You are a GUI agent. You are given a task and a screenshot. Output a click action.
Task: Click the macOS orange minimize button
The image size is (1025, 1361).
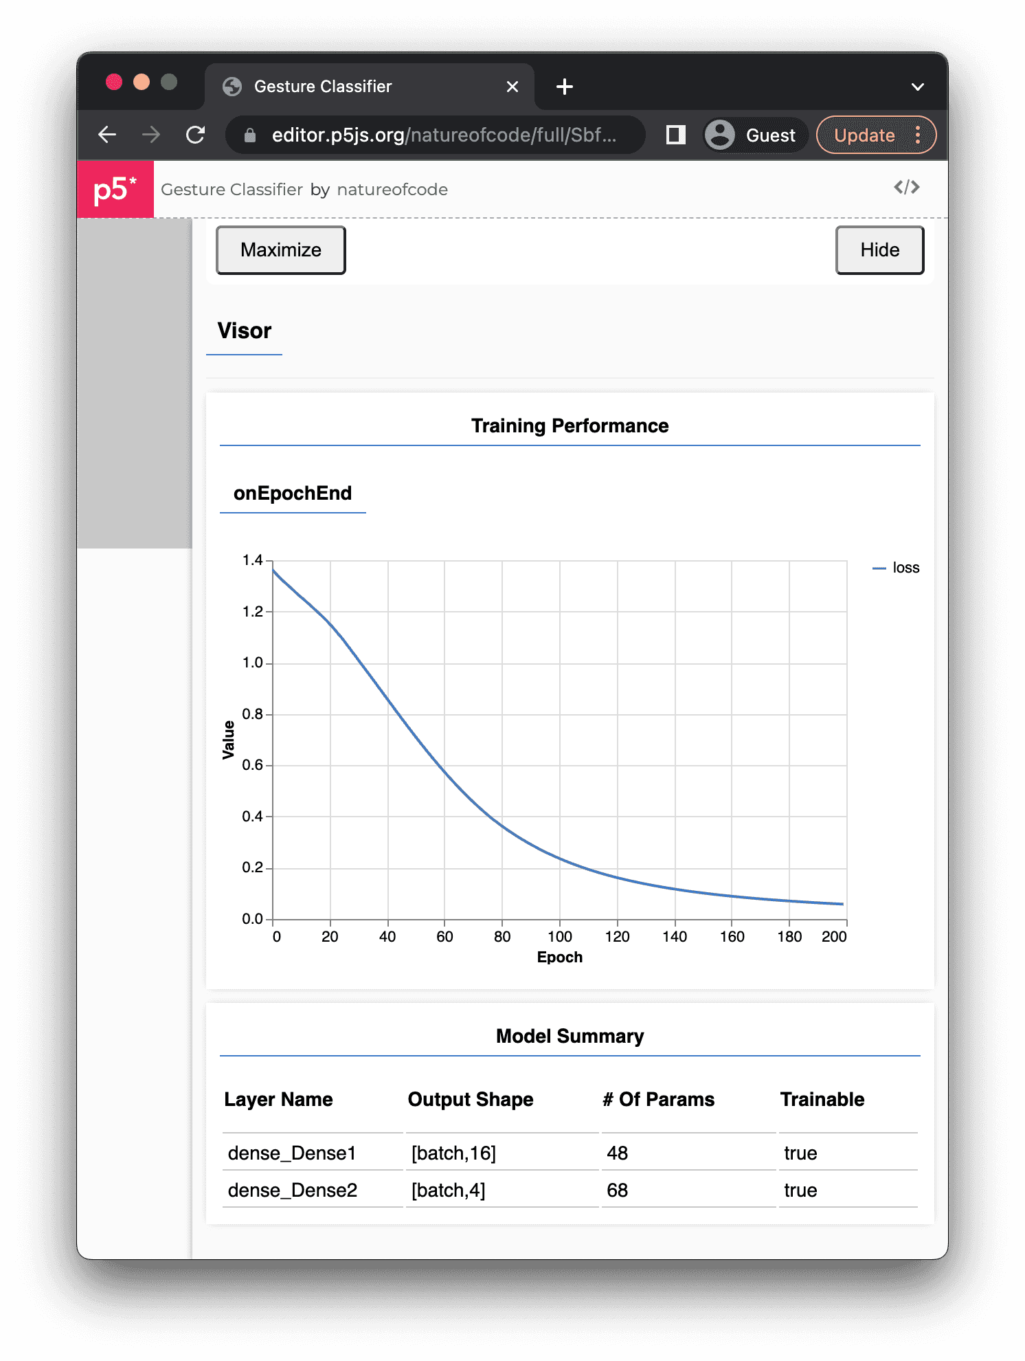[142, 82]
